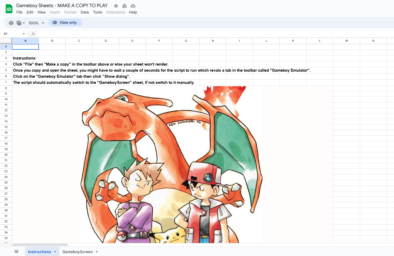Click the horizontal scrollbar thumb
This screenshot has width=394, height=256.
click(x=40, y=245)
